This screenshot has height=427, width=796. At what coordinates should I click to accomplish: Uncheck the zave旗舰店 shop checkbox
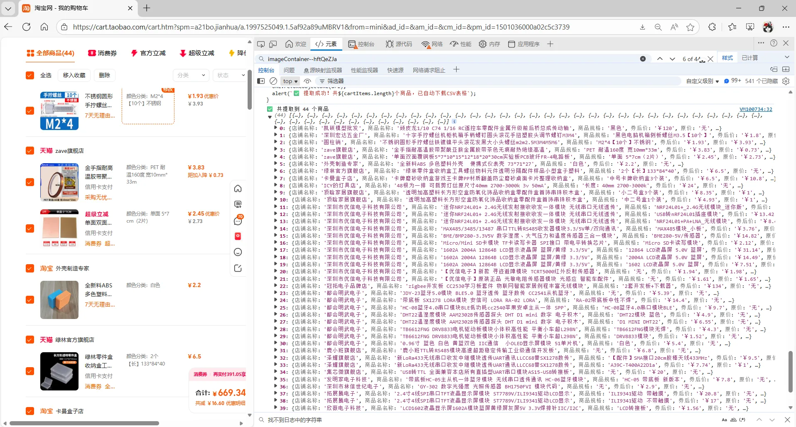(x=30, y=150)
